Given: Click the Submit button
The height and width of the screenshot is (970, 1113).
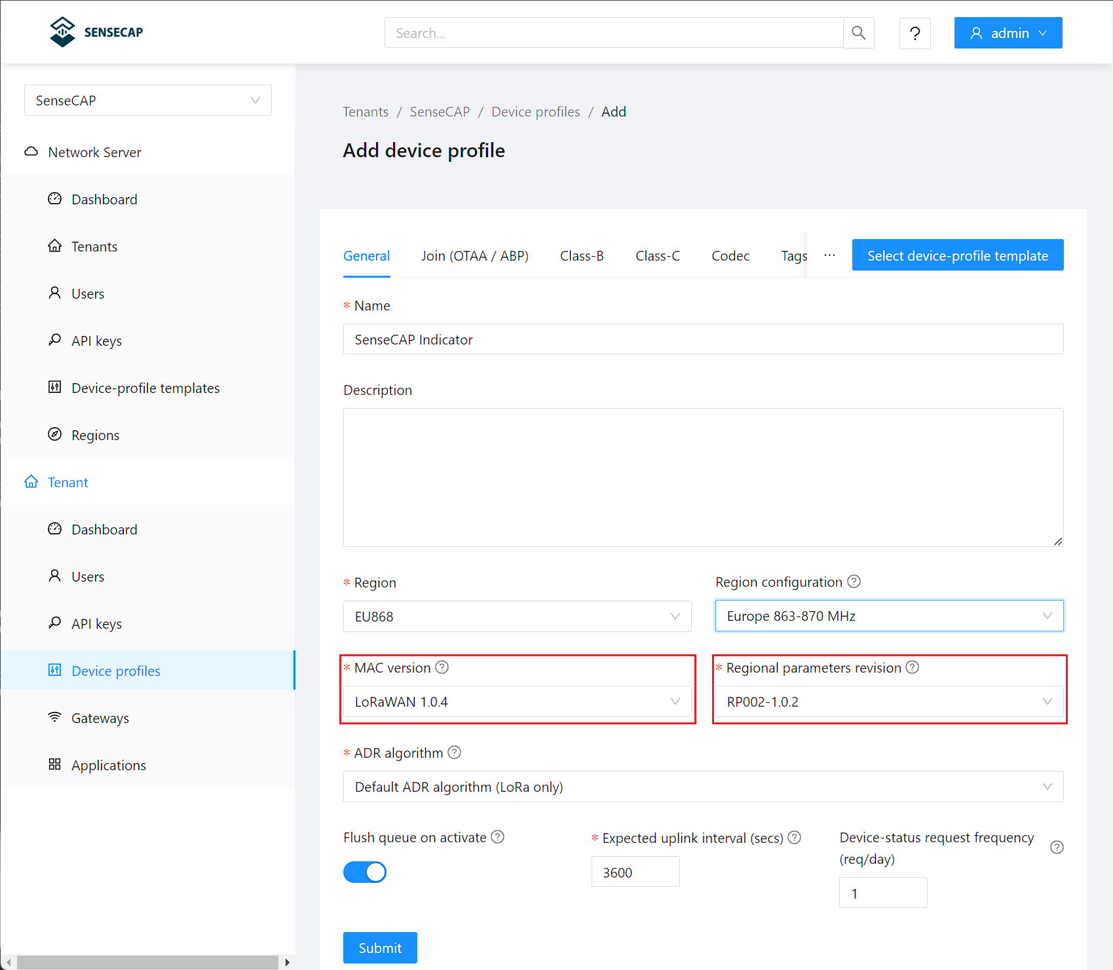Looking at the screenshot, I should click(380, 948).
